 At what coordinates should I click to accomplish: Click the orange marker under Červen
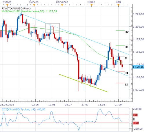(x=34, y=5)
